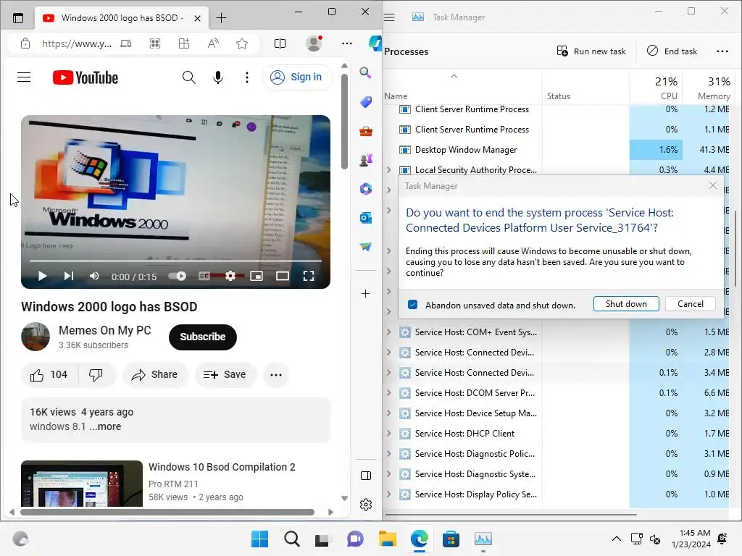Open YouTube search magnifier
Image resolution: width=742 pixels, height=556 pixels.
[x=188, y=77]
